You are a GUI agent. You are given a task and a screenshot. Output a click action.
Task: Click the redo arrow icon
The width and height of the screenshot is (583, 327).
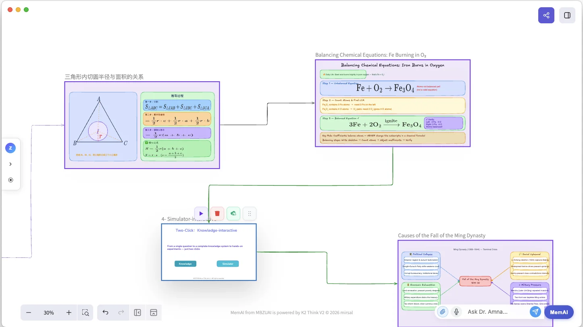point(121,313)
